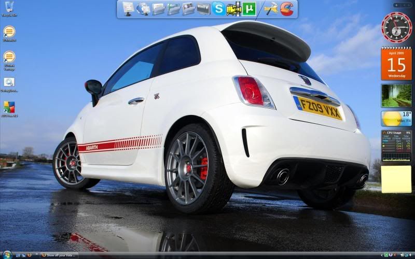Click the CPU Usage meter gadget
This screenshot has width=415, height=259.
point(396,146)
